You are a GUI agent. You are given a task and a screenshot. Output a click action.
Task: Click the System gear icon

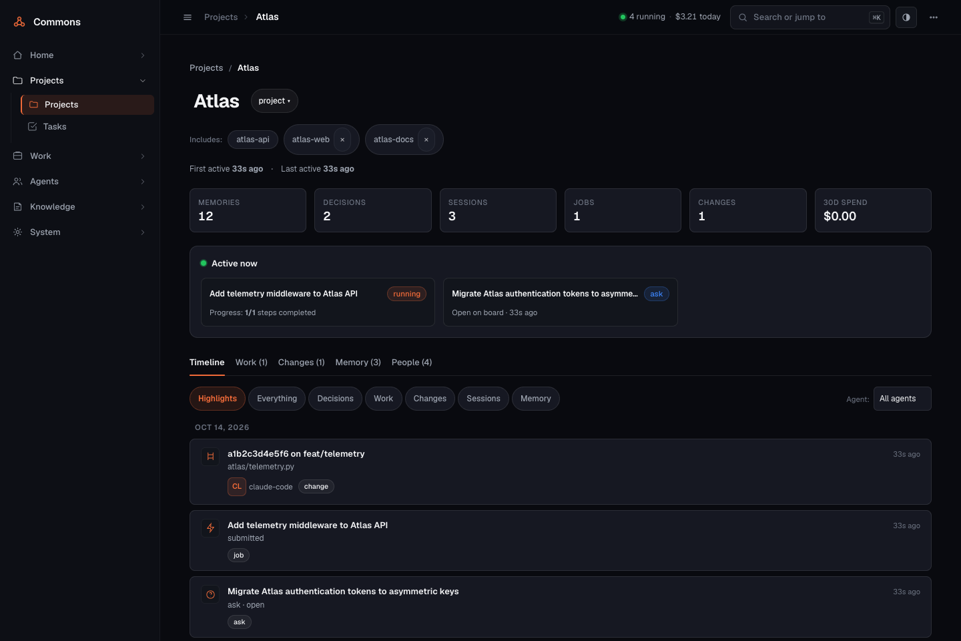point(18,232)
